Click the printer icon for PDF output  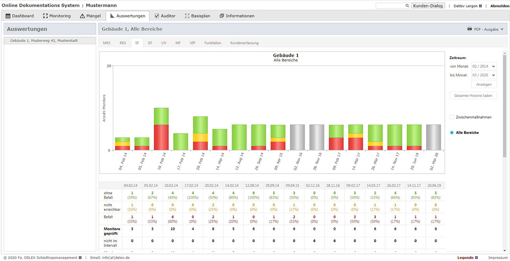[x=470, y=29]
